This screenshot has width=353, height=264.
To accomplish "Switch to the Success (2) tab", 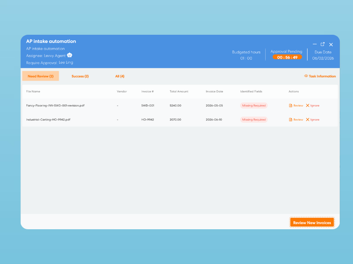I will (80, 76).
